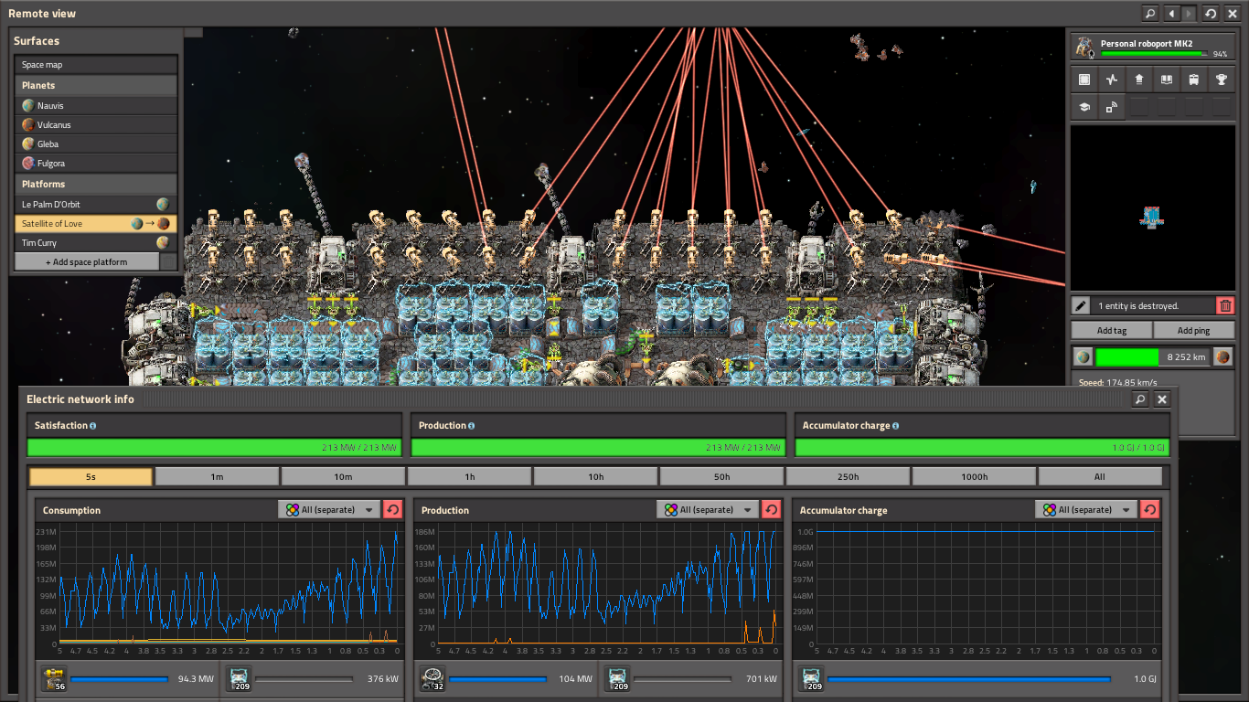Open the trophy achievements shortcut

pos(1222,80)
